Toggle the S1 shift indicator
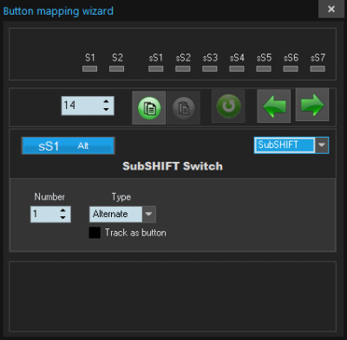347x340 pixels. (x=89, y=68)
